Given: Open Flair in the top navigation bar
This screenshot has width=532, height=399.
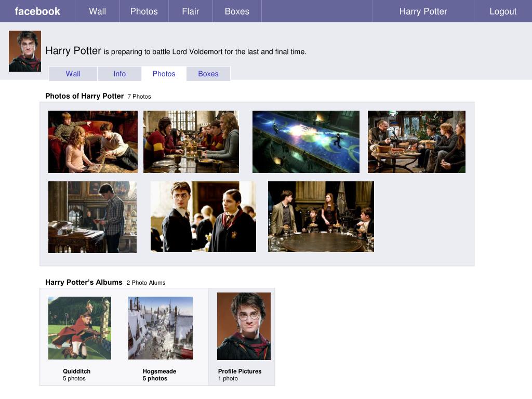Looking at the screenshot, I should pos(190,11).
